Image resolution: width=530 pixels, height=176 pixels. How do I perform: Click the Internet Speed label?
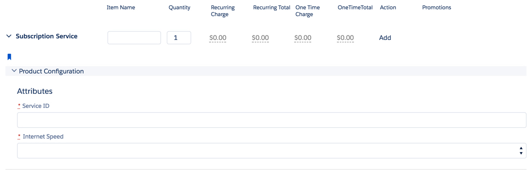[43, 137]
